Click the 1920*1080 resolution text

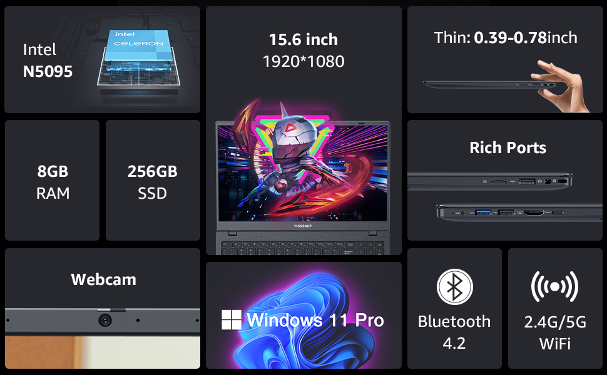tap(303, 61)
